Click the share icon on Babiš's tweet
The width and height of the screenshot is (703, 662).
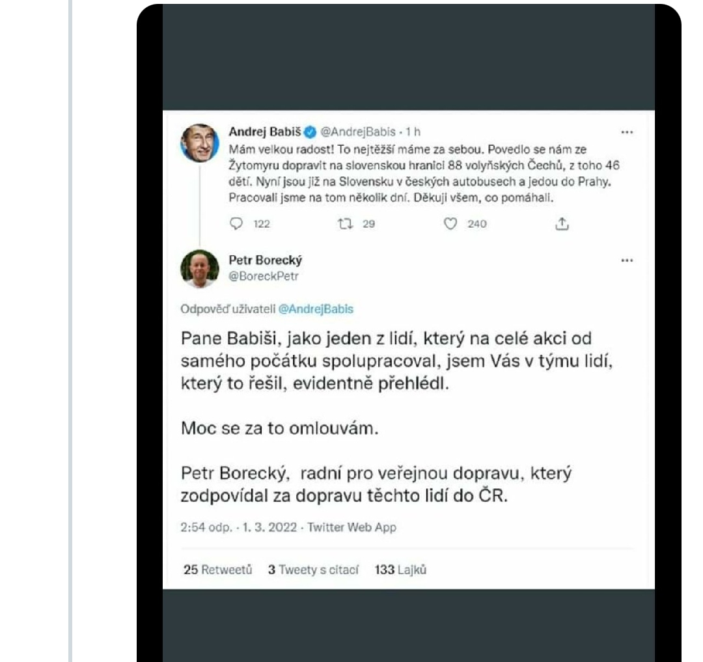pos(561,224)
